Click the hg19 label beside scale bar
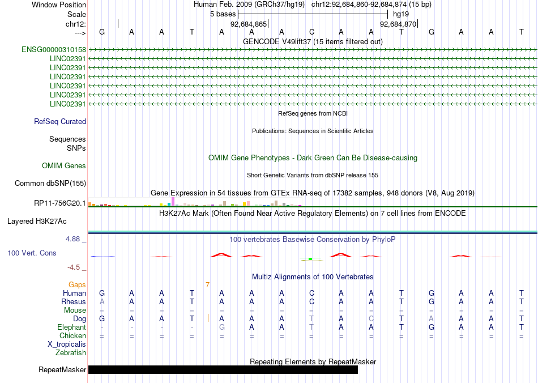Image resolution: width=538 pixels, height=383 pixels. pyautogui.click(x=401, y=14)
